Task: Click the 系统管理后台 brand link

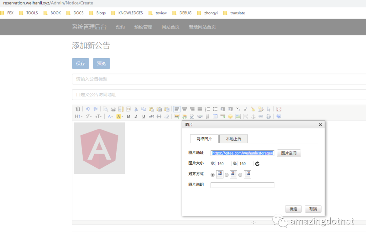Action: (89, 27)
